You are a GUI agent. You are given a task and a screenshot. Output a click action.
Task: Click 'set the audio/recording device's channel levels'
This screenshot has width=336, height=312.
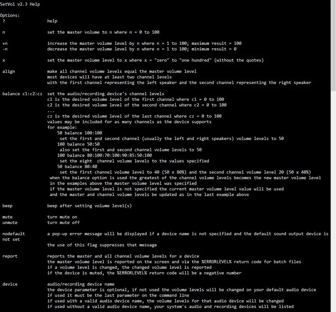(x=106, y=94)
